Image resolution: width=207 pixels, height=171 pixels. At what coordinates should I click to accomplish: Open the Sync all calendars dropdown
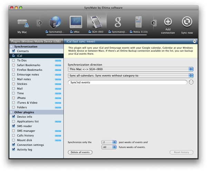130,75
